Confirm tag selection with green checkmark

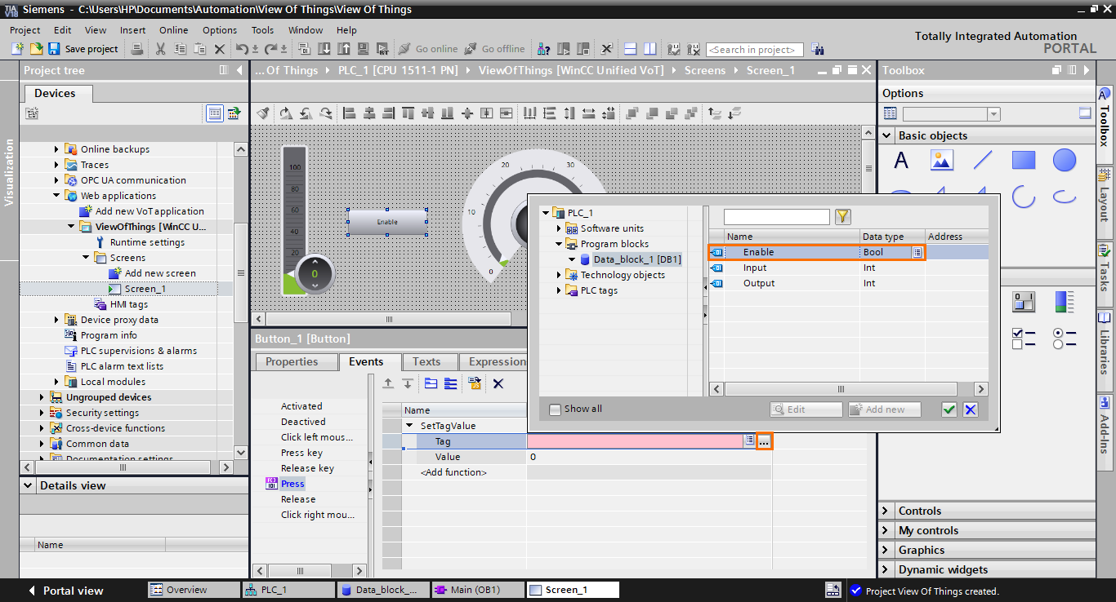[949, 409]
